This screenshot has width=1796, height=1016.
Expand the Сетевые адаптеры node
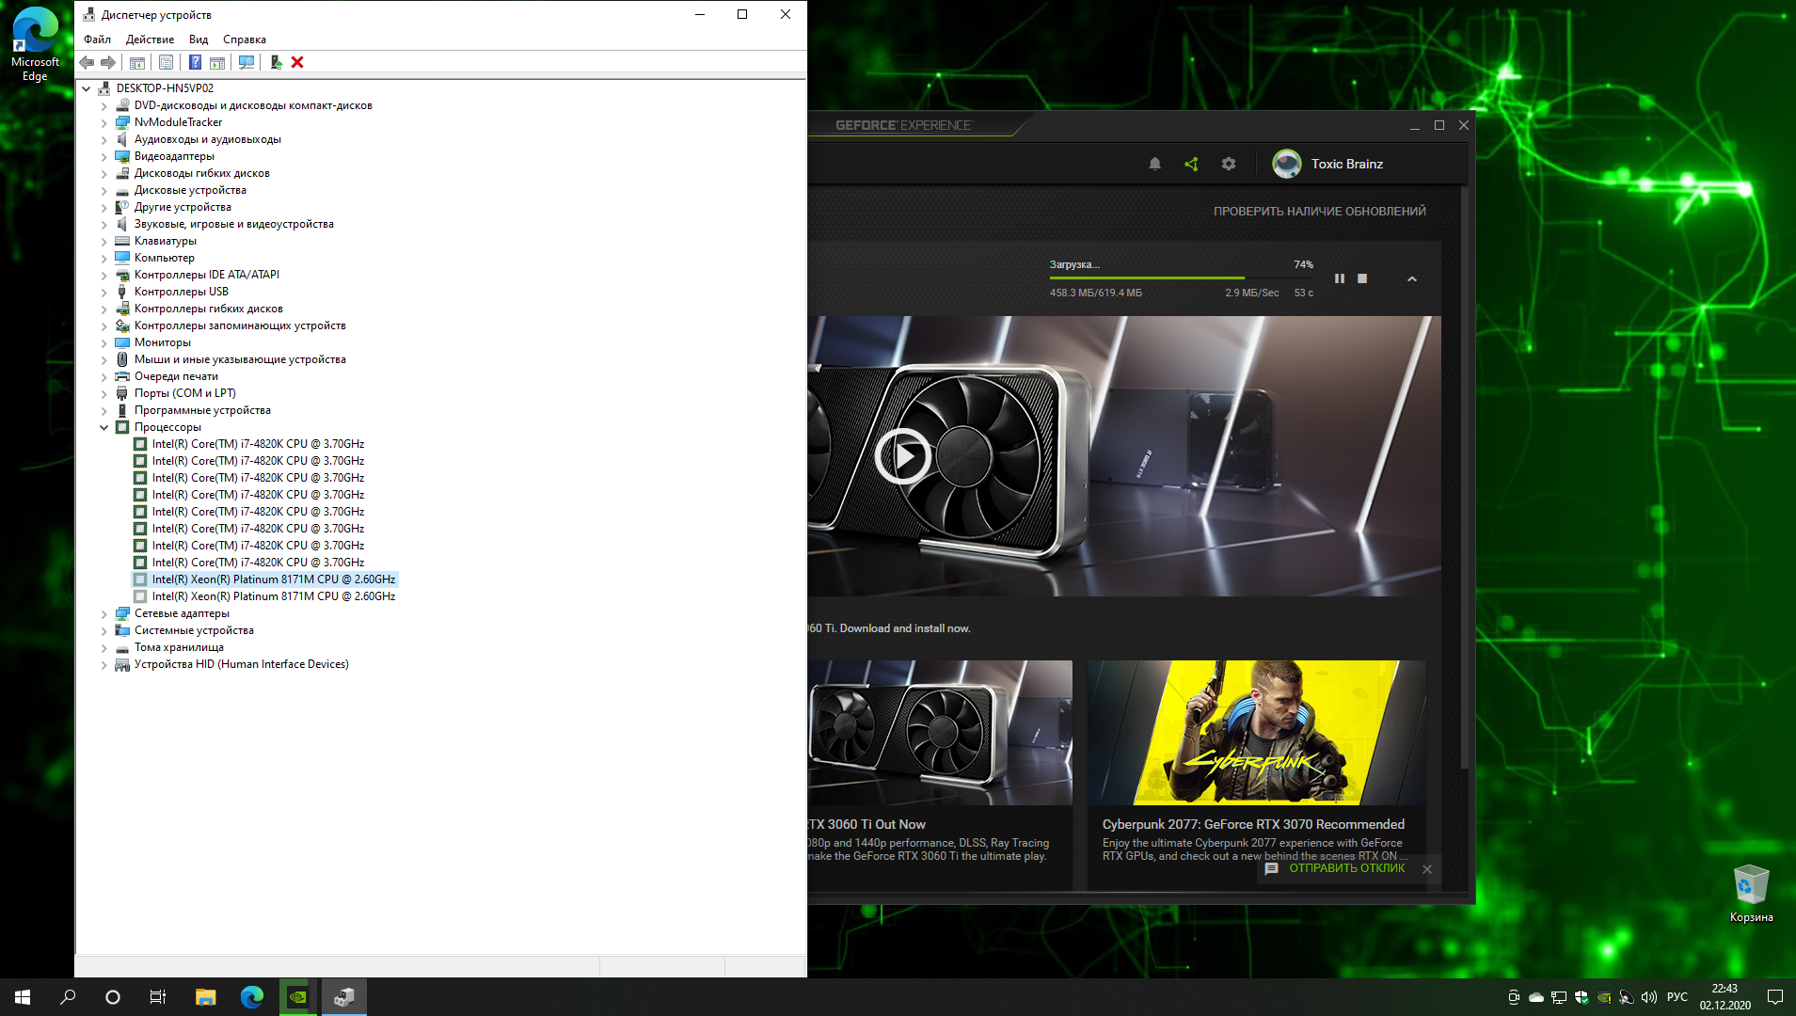pyautogui.click(x=104, y=613)
